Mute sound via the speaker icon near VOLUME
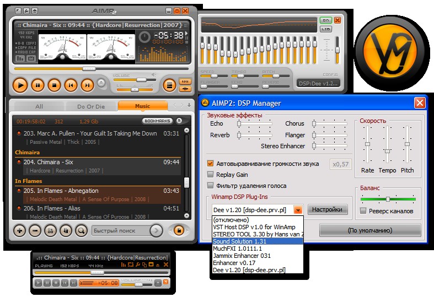This screenshot has width=434, height=297. click(154, 75)
